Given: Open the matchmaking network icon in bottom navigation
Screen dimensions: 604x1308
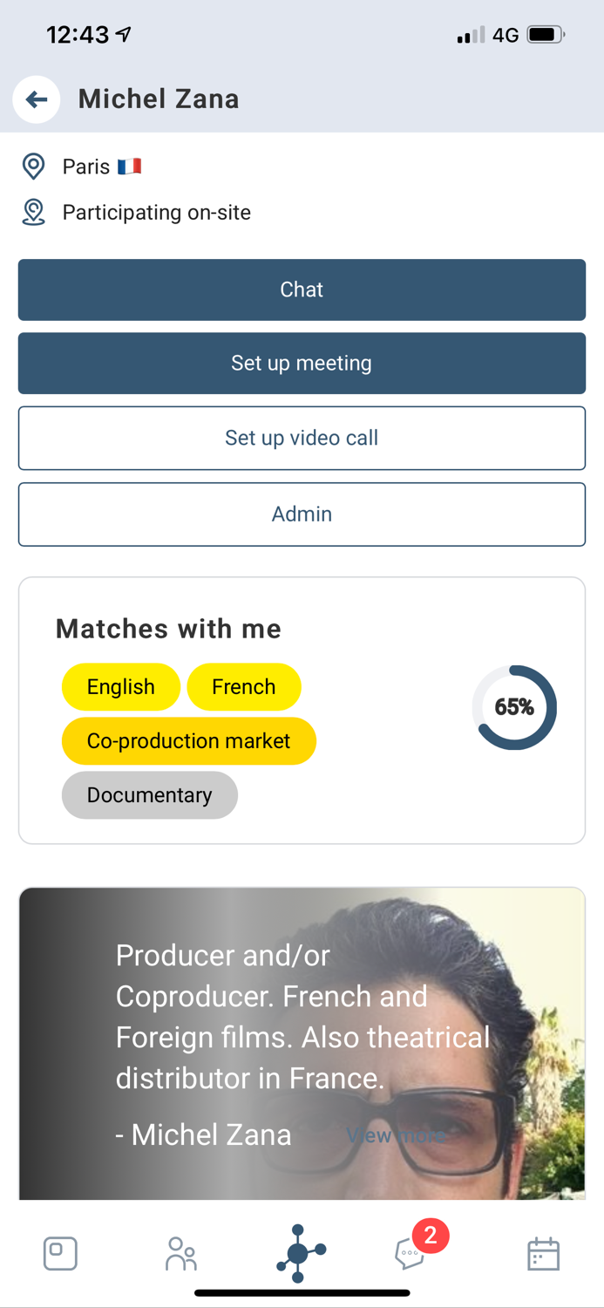Looking at the screenshot, I should pyautogui.click(x=302, y=1253).
